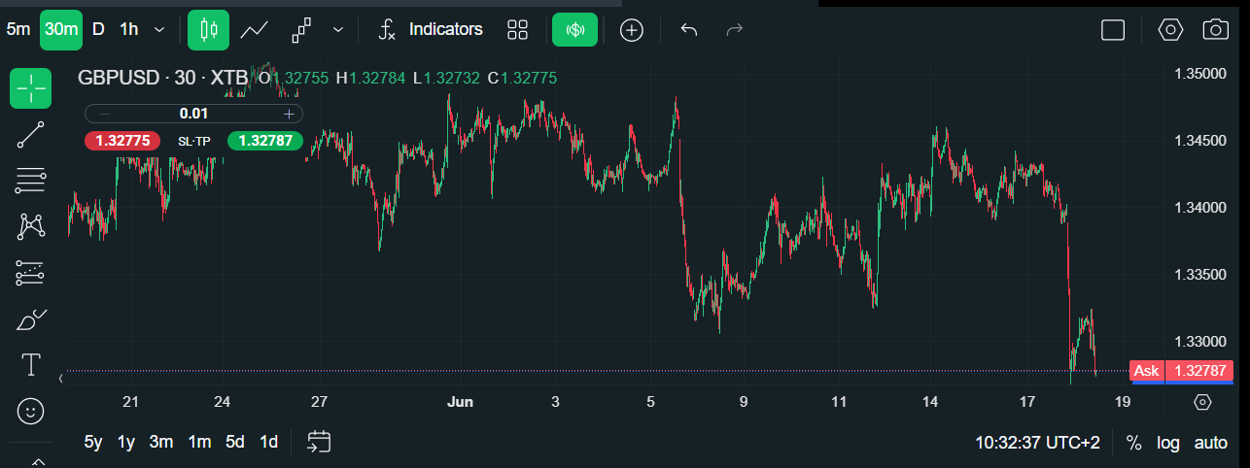1250x468 pixels.
Task: Select the Text annotation tool
Action: 31,365
